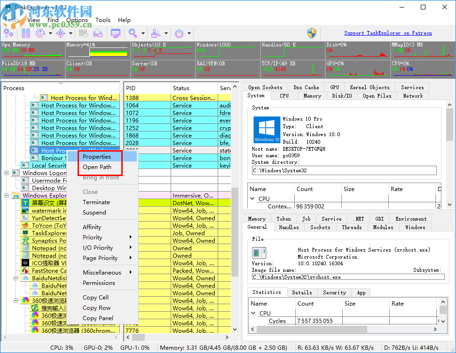Image resolution: width=456 pixels, height=353 pixels.
Task: Open the system monitor screen icon
Action: 115,33
